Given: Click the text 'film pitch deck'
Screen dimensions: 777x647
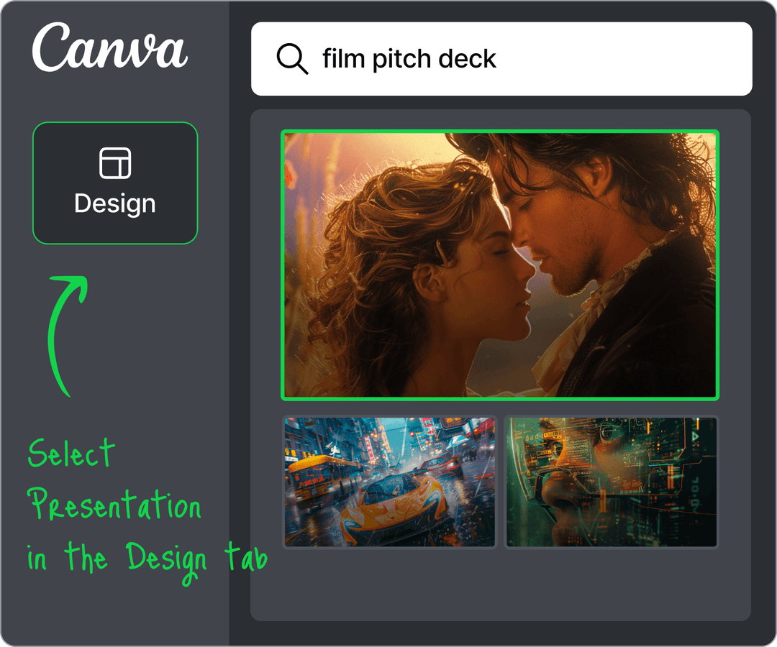Looking at the screenshot, I should pos(409,59).
